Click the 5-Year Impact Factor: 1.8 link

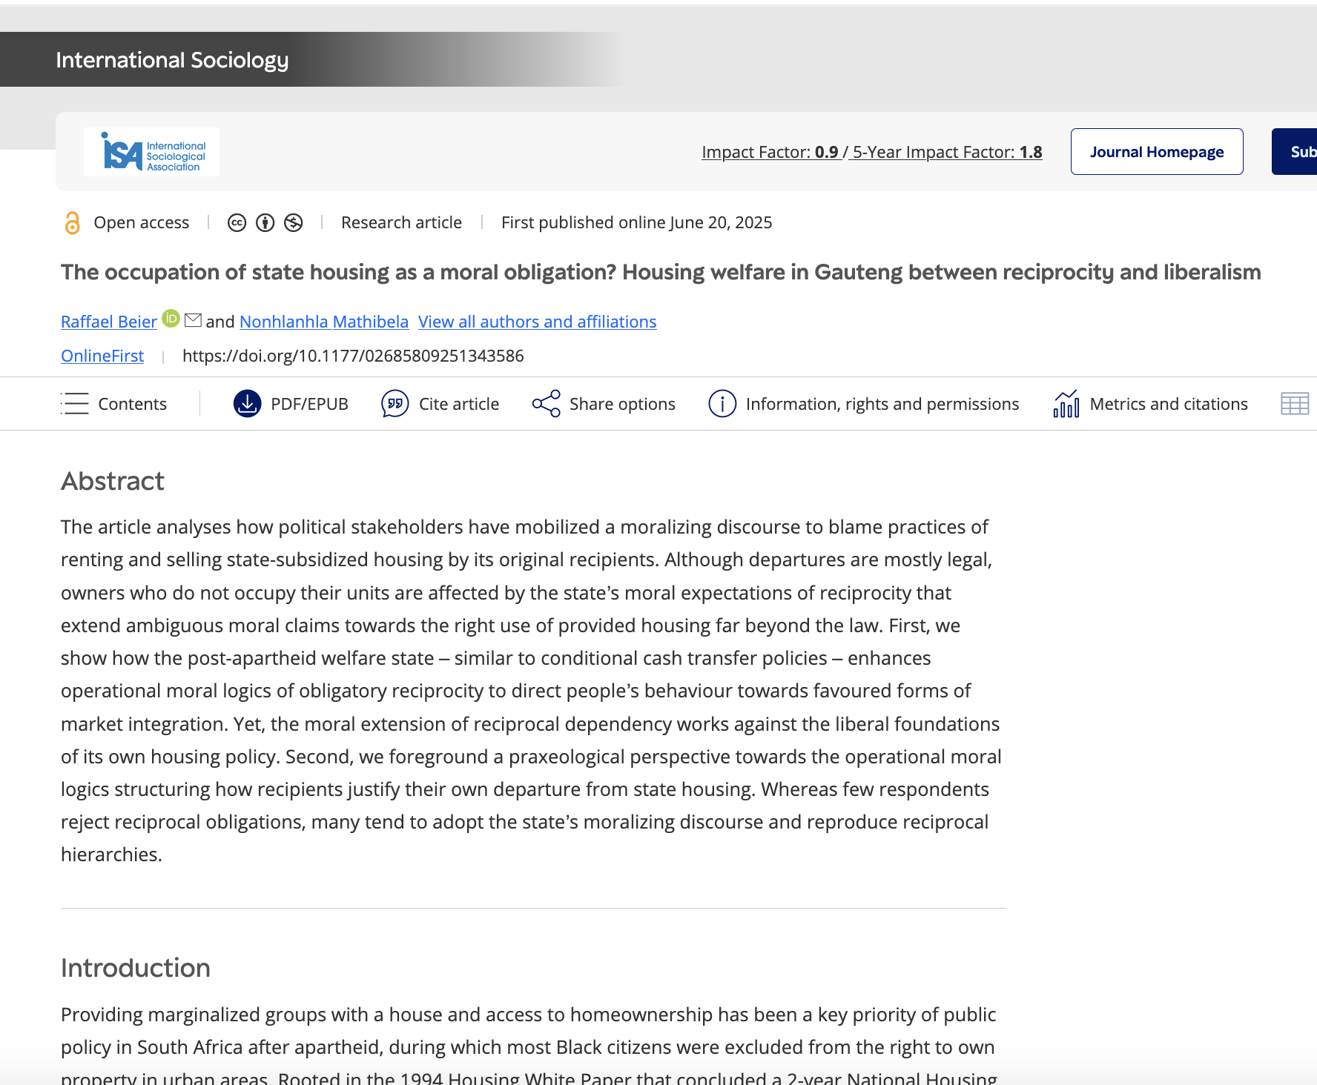point(948,152)
